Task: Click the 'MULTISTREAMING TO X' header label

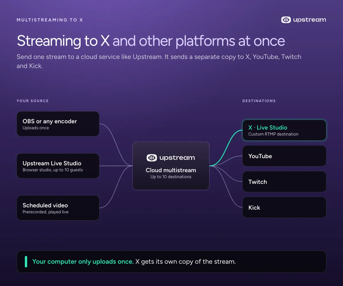Action: pos(50,20)
